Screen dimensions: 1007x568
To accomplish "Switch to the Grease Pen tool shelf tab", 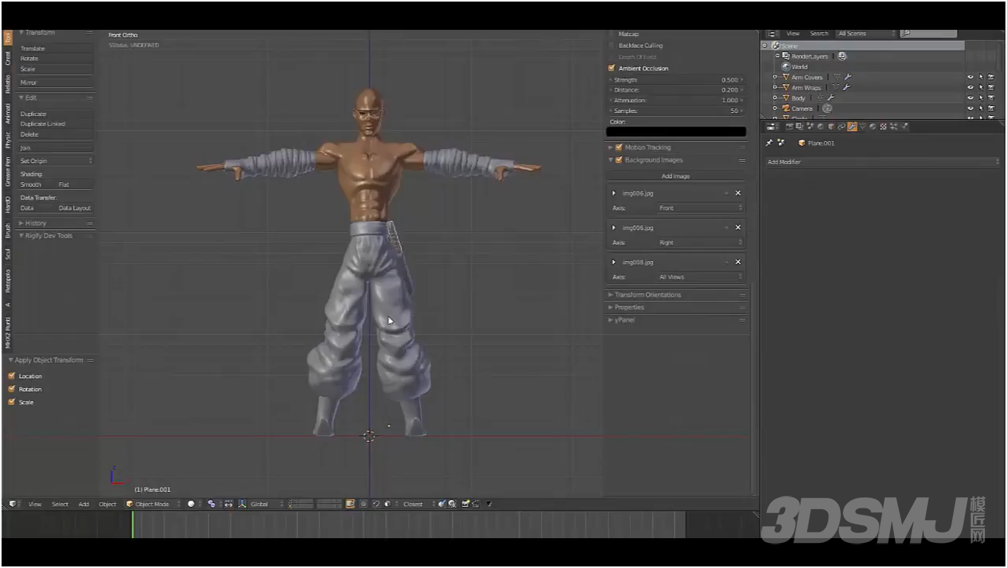I will pos(8,170).
